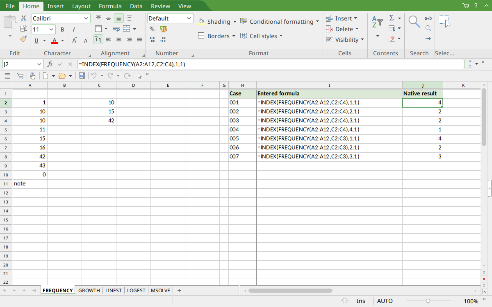This screenshot has height=307, width=492.
Task: Click the Clone formatting paintbrush icon
Action: (24, 39)
